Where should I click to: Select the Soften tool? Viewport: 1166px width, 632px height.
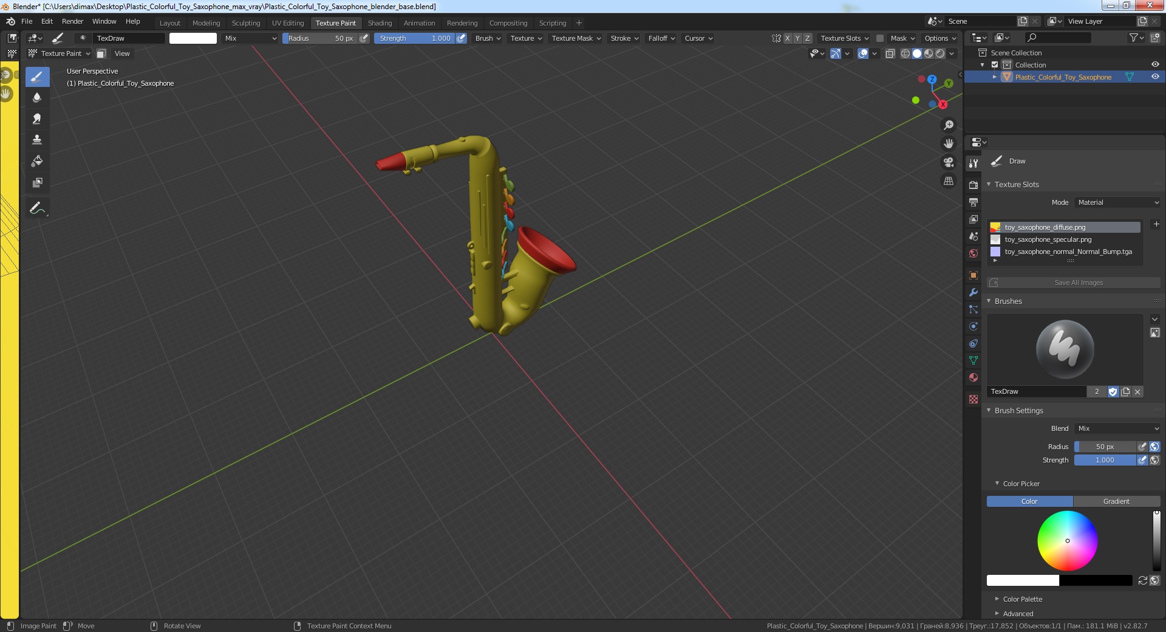pos(37,98)
